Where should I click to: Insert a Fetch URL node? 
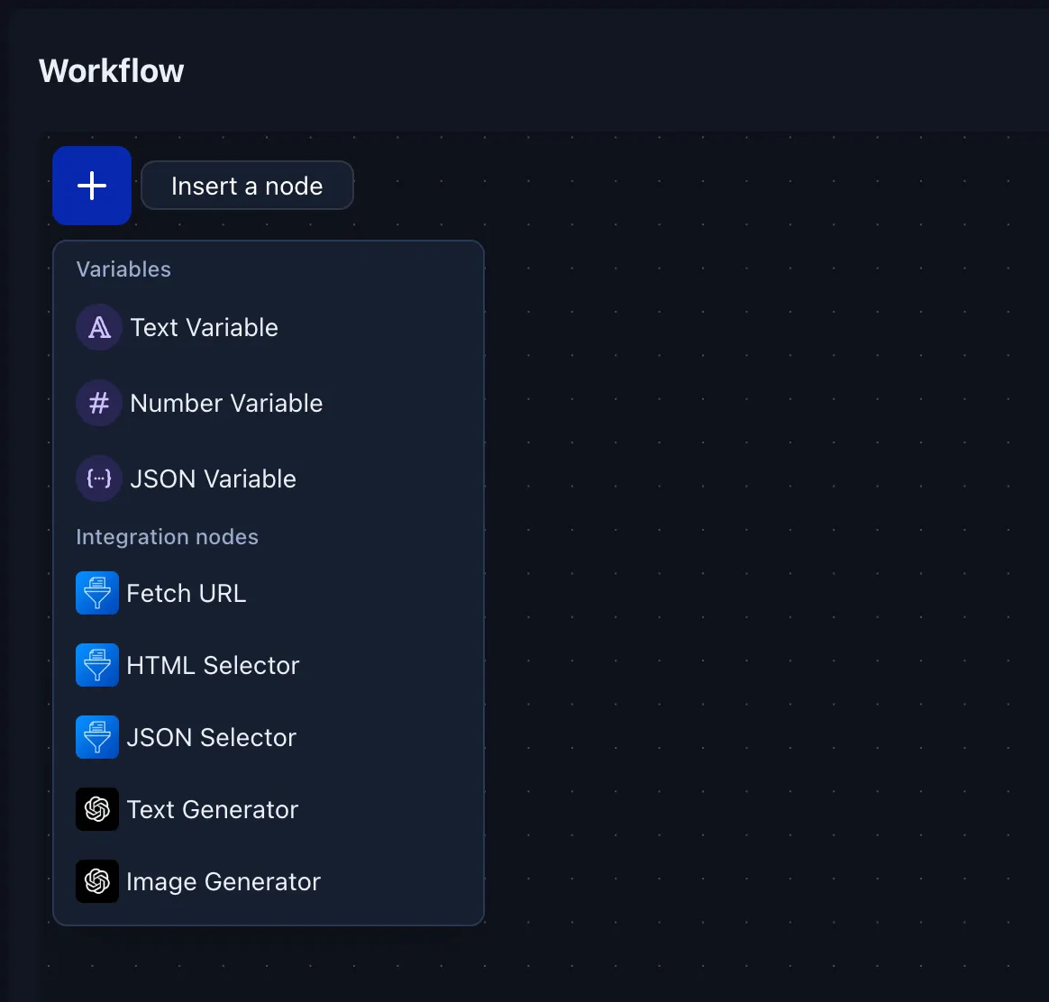(x=269, y=593)
